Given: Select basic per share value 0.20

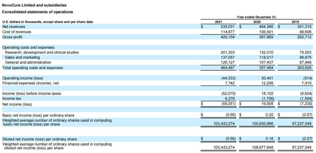Looking at the screenshot, I should click(270, 115).
